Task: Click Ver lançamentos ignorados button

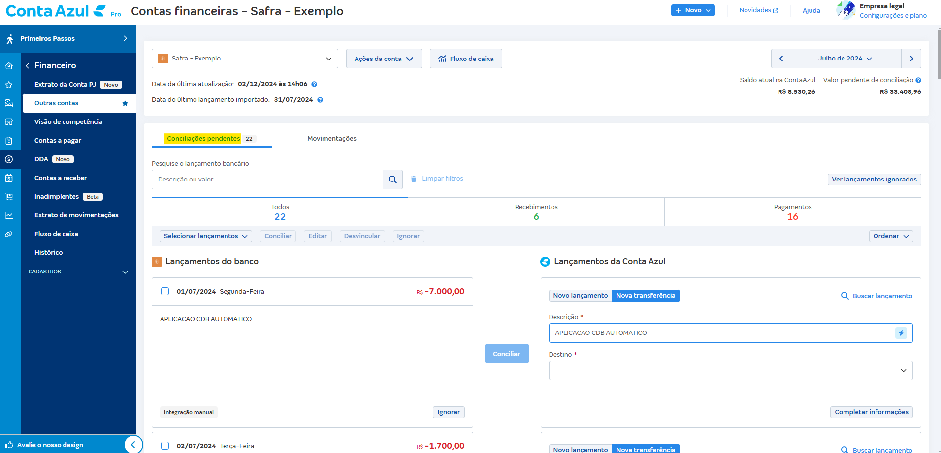Action: coord(874,180)
